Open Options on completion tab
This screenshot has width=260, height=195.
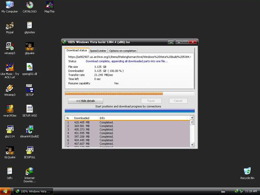(x=123, y=51)
